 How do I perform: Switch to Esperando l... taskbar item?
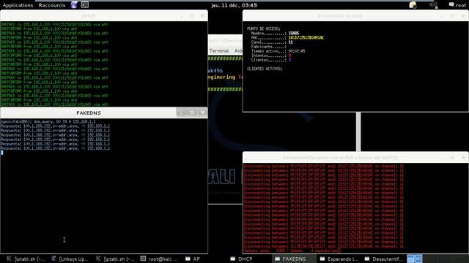point(339,259)
